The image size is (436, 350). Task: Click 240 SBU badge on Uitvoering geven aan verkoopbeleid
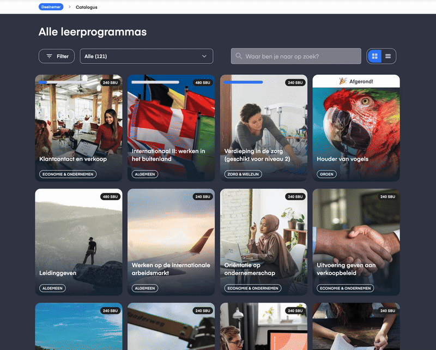pyautogui.click(x=387, y=197)
